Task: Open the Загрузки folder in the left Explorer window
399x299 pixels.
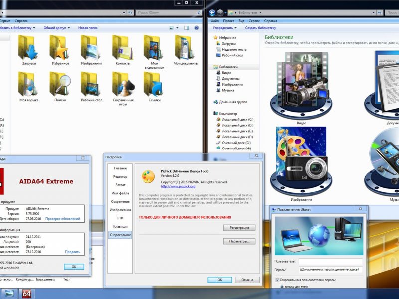Action: coord(28,50)
